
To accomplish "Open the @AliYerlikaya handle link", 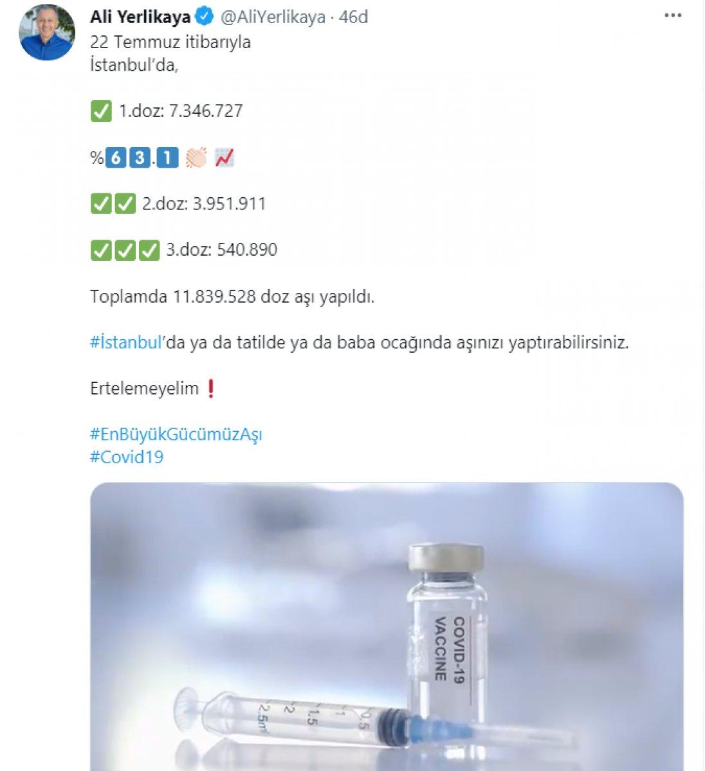I will click(273, 17).
